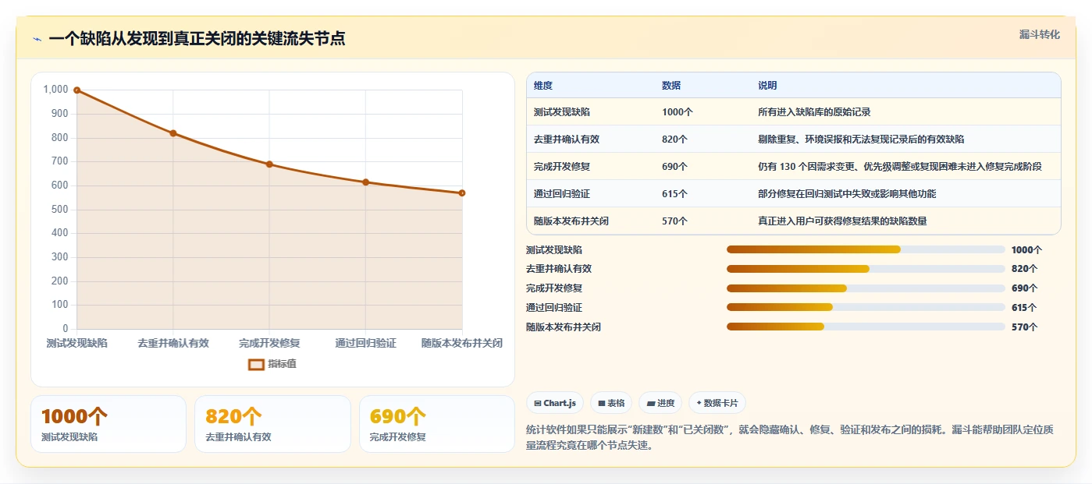Select the 去重并确认有效 table row label
The image size is (1092, 484).
567,140
